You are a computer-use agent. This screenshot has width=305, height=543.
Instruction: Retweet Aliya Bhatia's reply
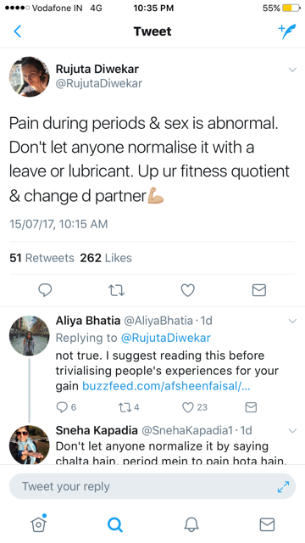(128, 407)
